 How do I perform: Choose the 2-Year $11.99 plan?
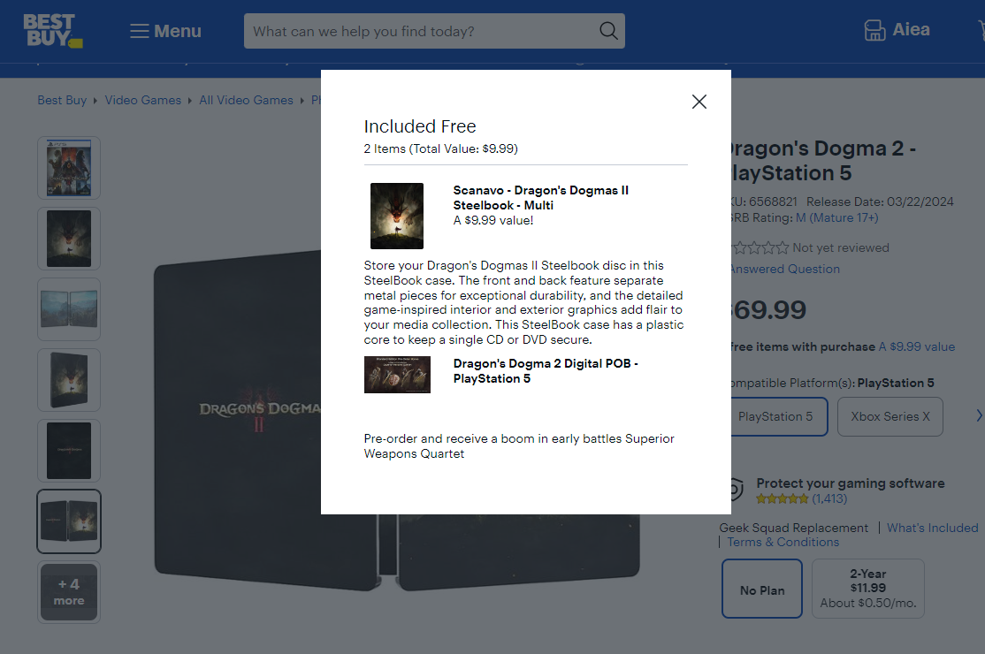point(867,589)
